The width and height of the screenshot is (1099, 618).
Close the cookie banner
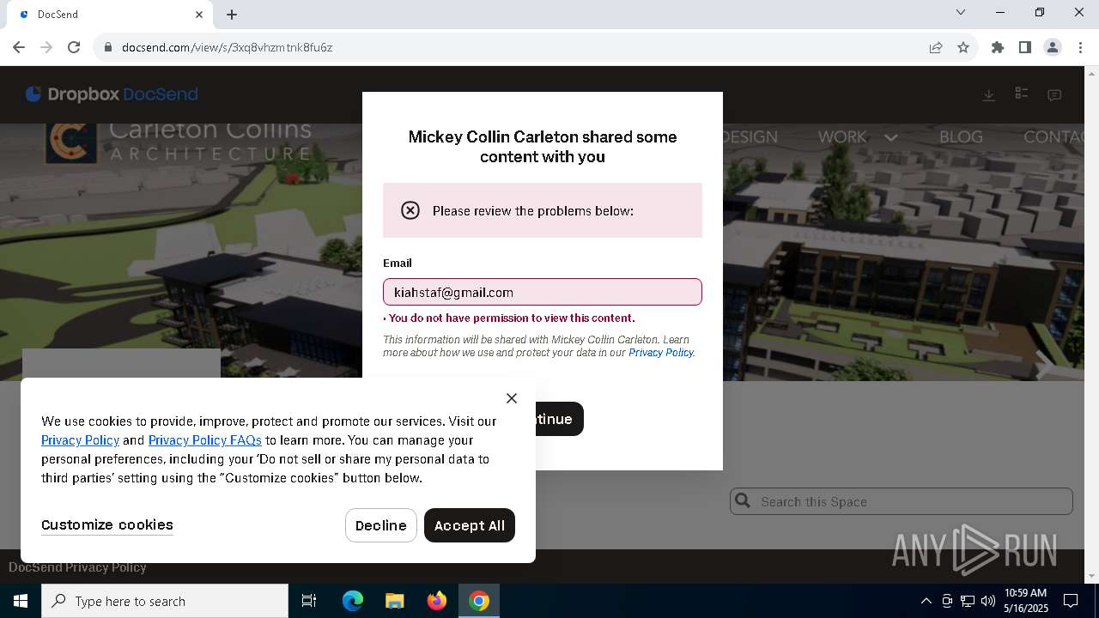[x=512, y=398]
